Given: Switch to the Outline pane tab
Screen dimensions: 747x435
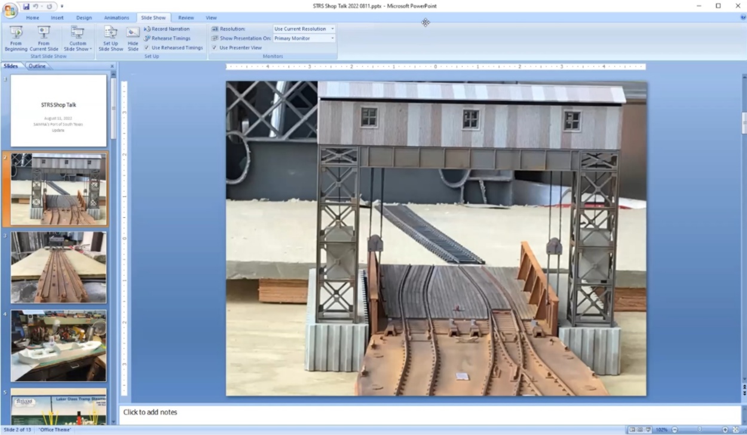Looking at the screenshot, I should pyautogui.click(x=37, y=66).
